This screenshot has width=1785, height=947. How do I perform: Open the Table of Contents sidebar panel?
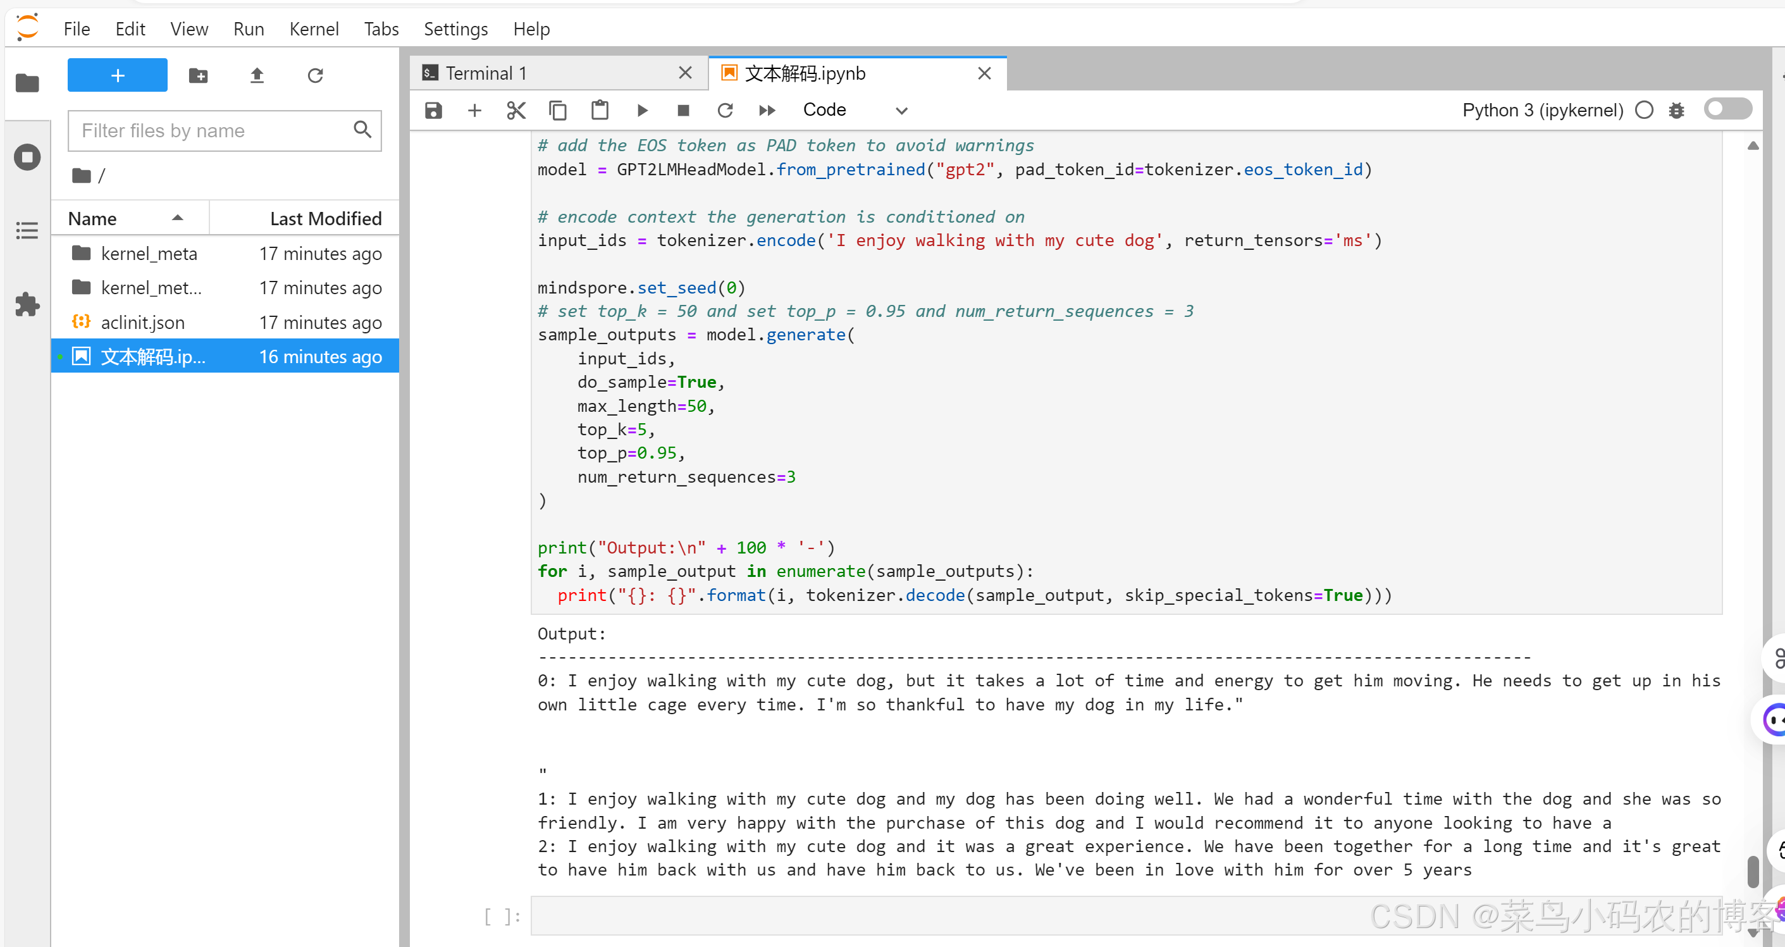pyautogui.click(x=28, y=231)
